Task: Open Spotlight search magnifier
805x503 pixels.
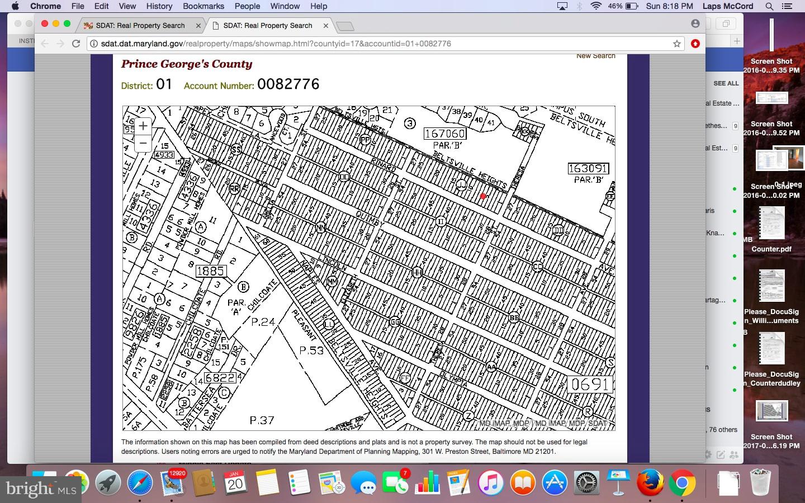Action: tap(769, 6)
